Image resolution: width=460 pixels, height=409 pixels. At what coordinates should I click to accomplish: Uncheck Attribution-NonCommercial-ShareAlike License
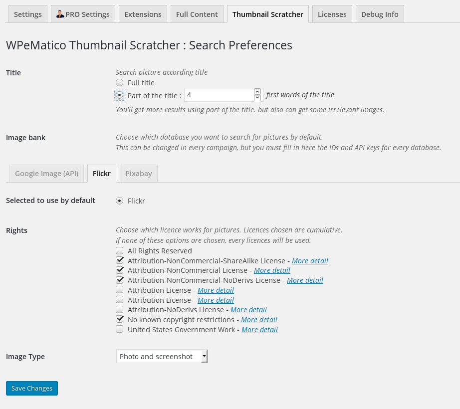coord(119,260)
